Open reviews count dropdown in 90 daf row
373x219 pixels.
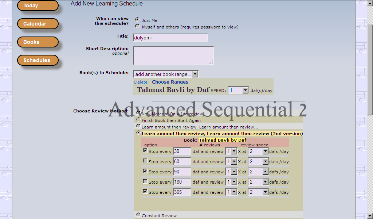pos(231,172)
